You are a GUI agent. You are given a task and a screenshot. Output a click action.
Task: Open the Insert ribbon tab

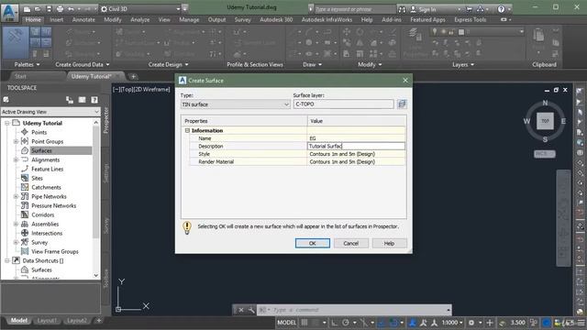(57, 19)
